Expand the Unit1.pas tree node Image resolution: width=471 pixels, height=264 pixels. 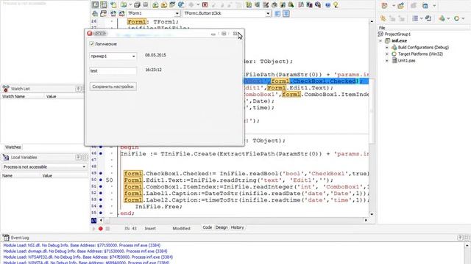coord(387,60)
